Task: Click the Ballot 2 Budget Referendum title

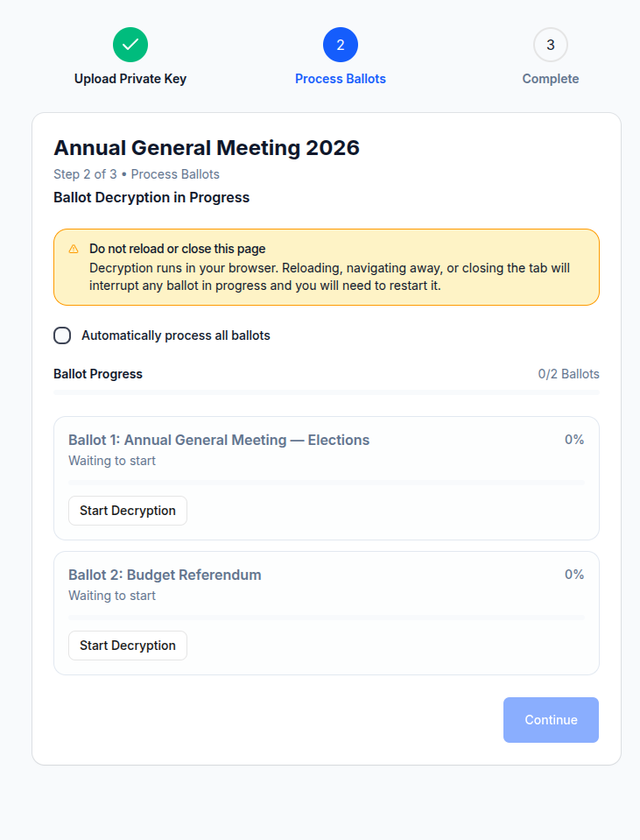Action: click(x=165, y=575)
